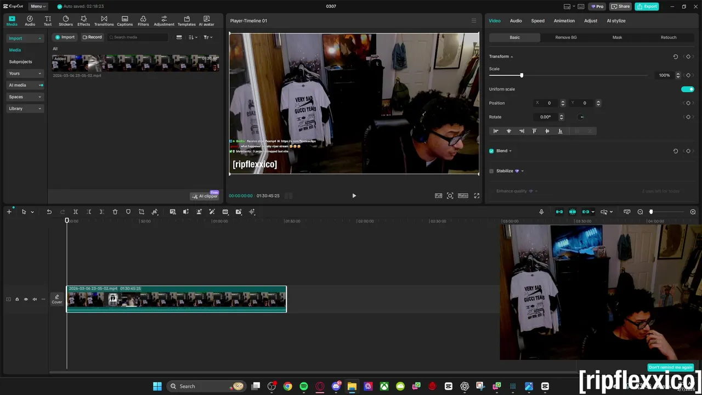702x395 pixels.
Task: Open the Templates panel
Action: click(x=186, y=21)
